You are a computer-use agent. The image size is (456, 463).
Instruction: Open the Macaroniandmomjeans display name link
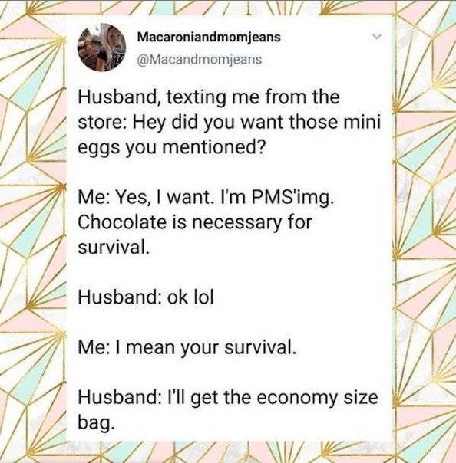point(209,38)
